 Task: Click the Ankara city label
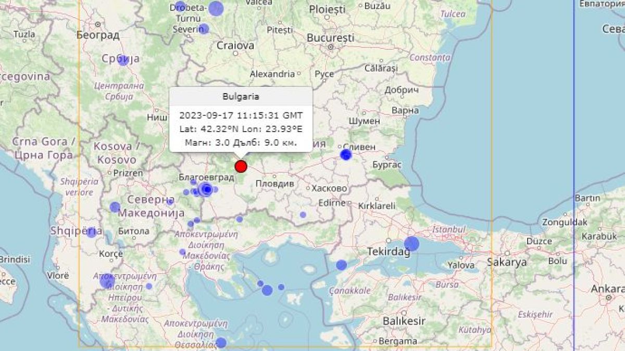coord(607,289)
